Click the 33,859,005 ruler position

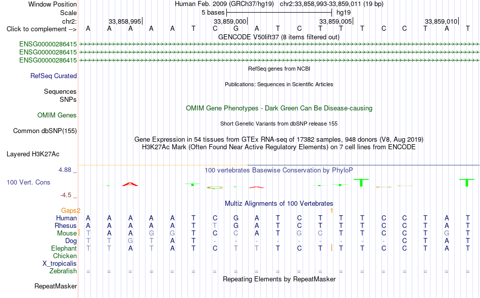point(335,21)
